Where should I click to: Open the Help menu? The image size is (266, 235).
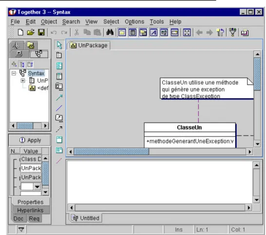175,22
